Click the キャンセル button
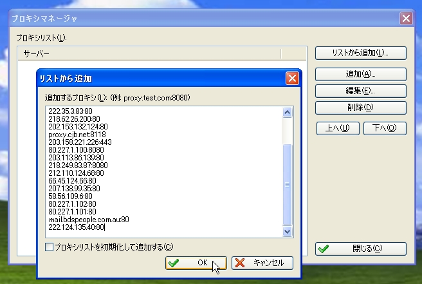Screen dimensions: 422x284 [x=262, y=263]
